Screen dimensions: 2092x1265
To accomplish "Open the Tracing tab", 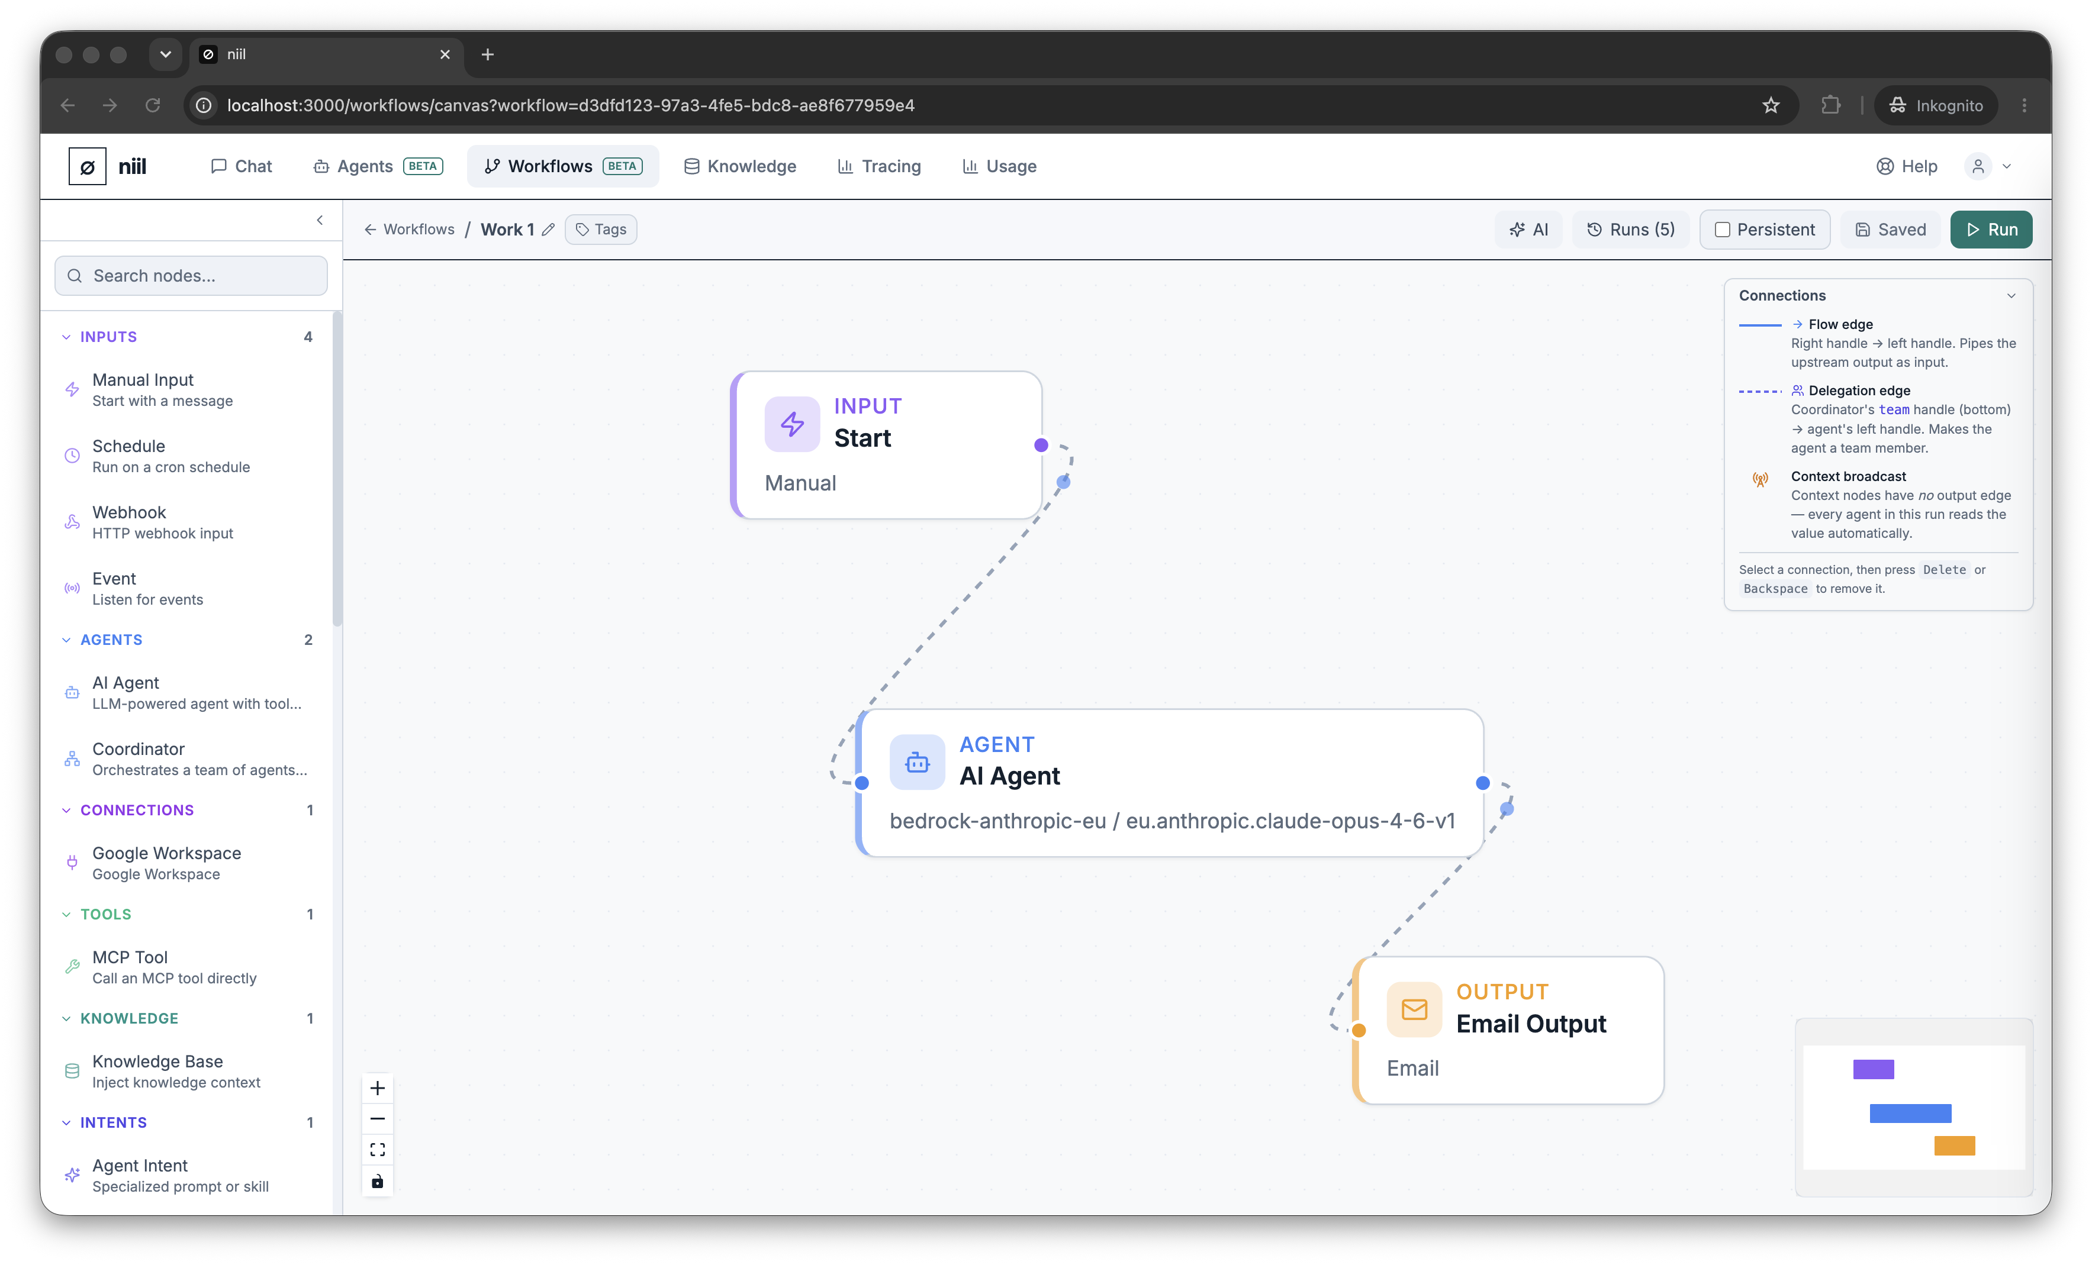I will (x=878, y=166).
